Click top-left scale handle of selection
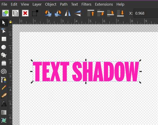This screenshot has width=158, height=125. tap(32, 60)
